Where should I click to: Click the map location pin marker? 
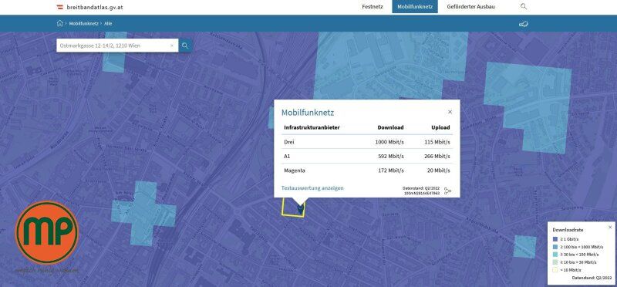pyautogui.click(x=300, y=208)
